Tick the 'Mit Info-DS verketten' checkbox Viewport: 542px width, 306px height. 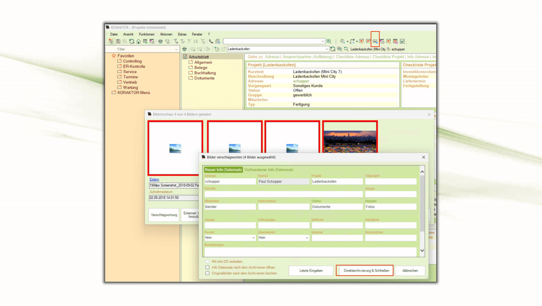[x=207, y=261]
